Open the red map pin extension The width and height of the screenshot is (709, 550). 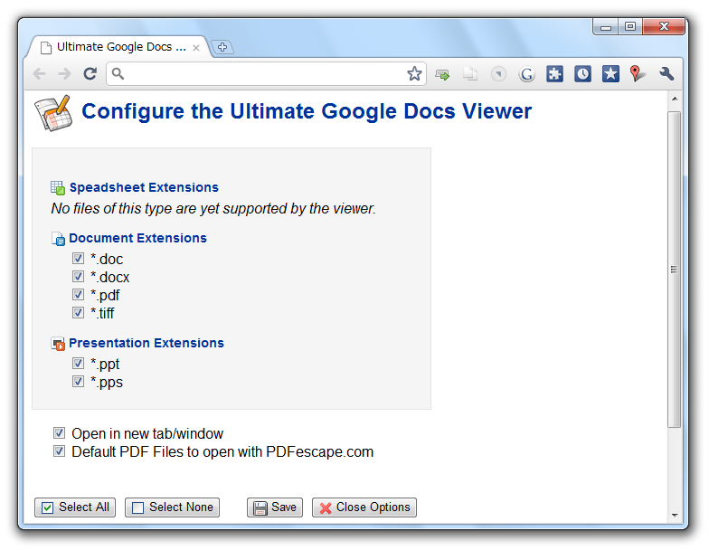pos(637,74)
